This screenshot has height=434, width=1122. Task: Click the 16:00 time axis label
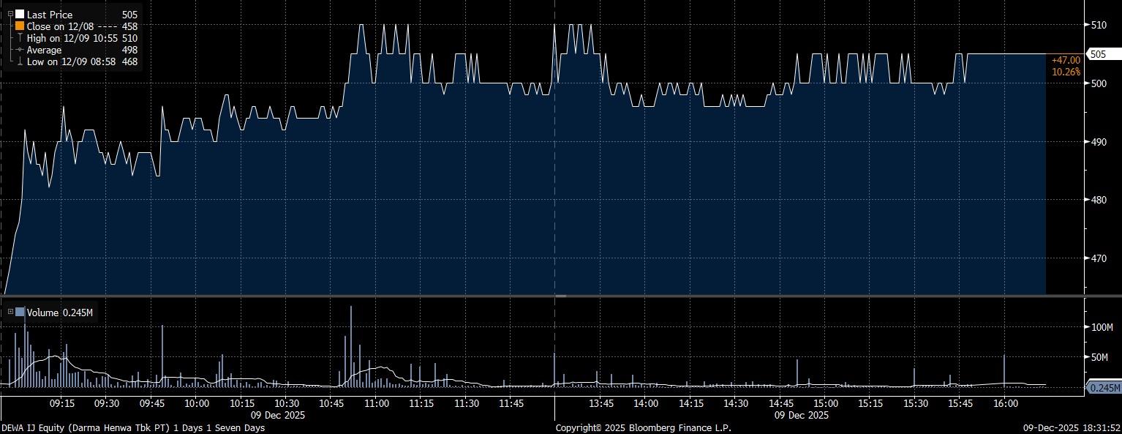(1004, 403)
